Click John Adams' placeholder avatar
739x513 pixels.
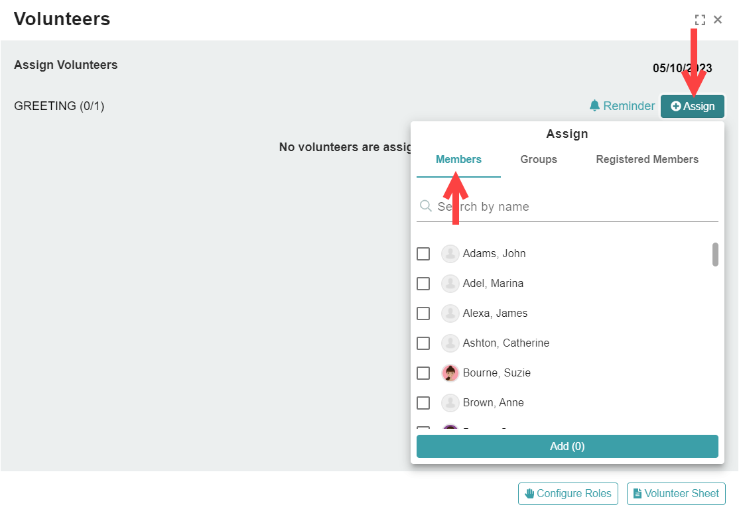[450, 254]
